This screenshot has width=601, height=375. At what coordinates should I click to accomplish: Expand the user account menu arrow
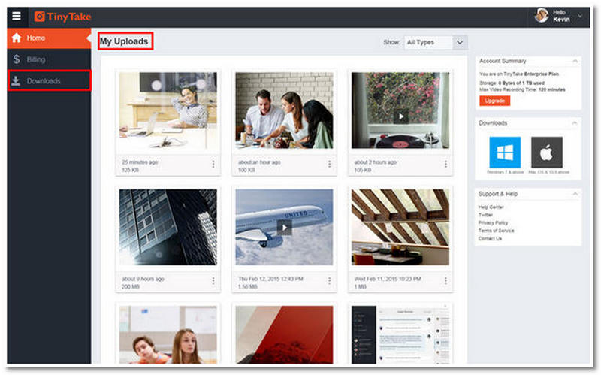tap(580, 16)
